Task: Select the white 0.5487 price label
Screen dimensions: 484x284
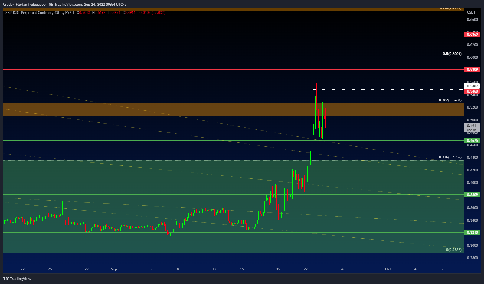Action: point(472,86)
